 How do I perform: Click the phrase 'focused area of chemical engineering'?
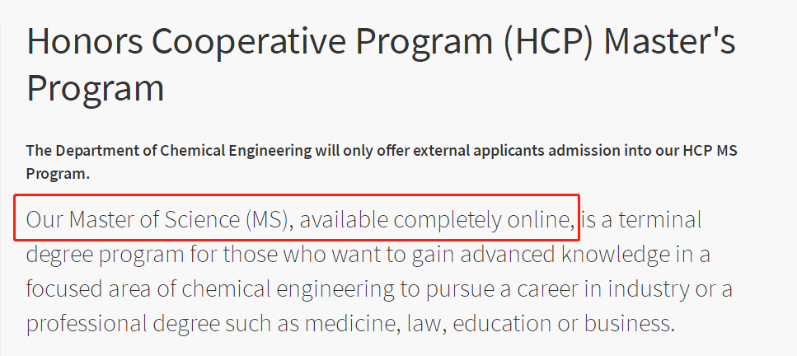(210, 289)
